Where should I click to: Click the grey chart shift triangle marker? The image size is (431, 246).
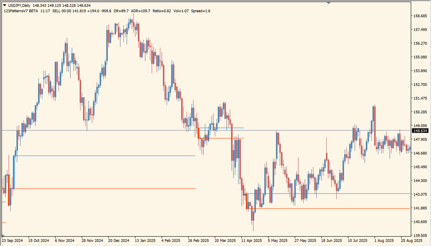pos(329,3)
